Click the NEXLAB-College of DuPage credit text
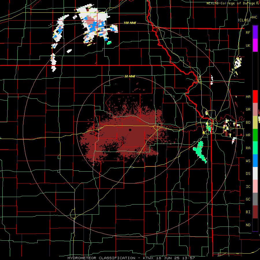The image size is (260, 260). 233,3
